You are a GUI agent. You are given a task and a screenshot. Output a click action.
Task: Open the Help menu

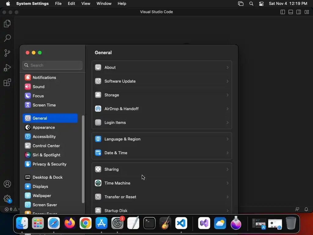[122, 4]
